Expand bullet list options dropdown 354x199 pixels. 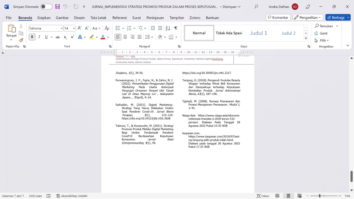pos(123,28)
